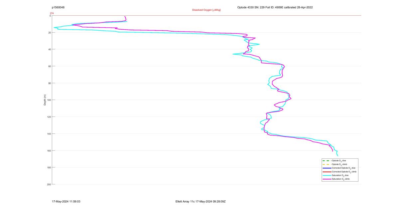The height and width of the screenshot is (207, 399).
Task: Click the 80 depth tick label
Action: (50, 83)
